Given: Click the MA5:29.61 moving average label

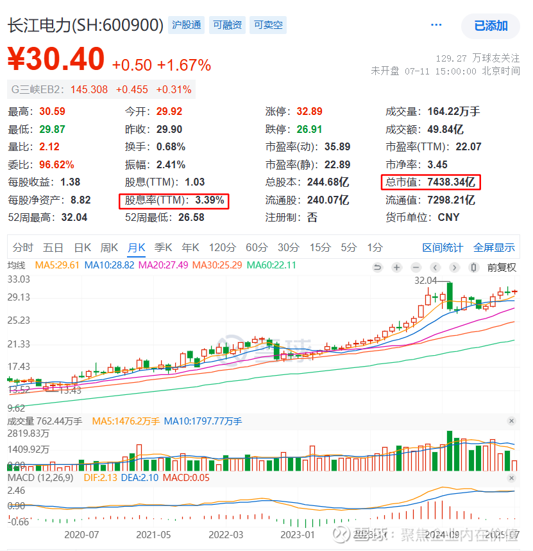Looking at the screenshot, I should 57,265.
